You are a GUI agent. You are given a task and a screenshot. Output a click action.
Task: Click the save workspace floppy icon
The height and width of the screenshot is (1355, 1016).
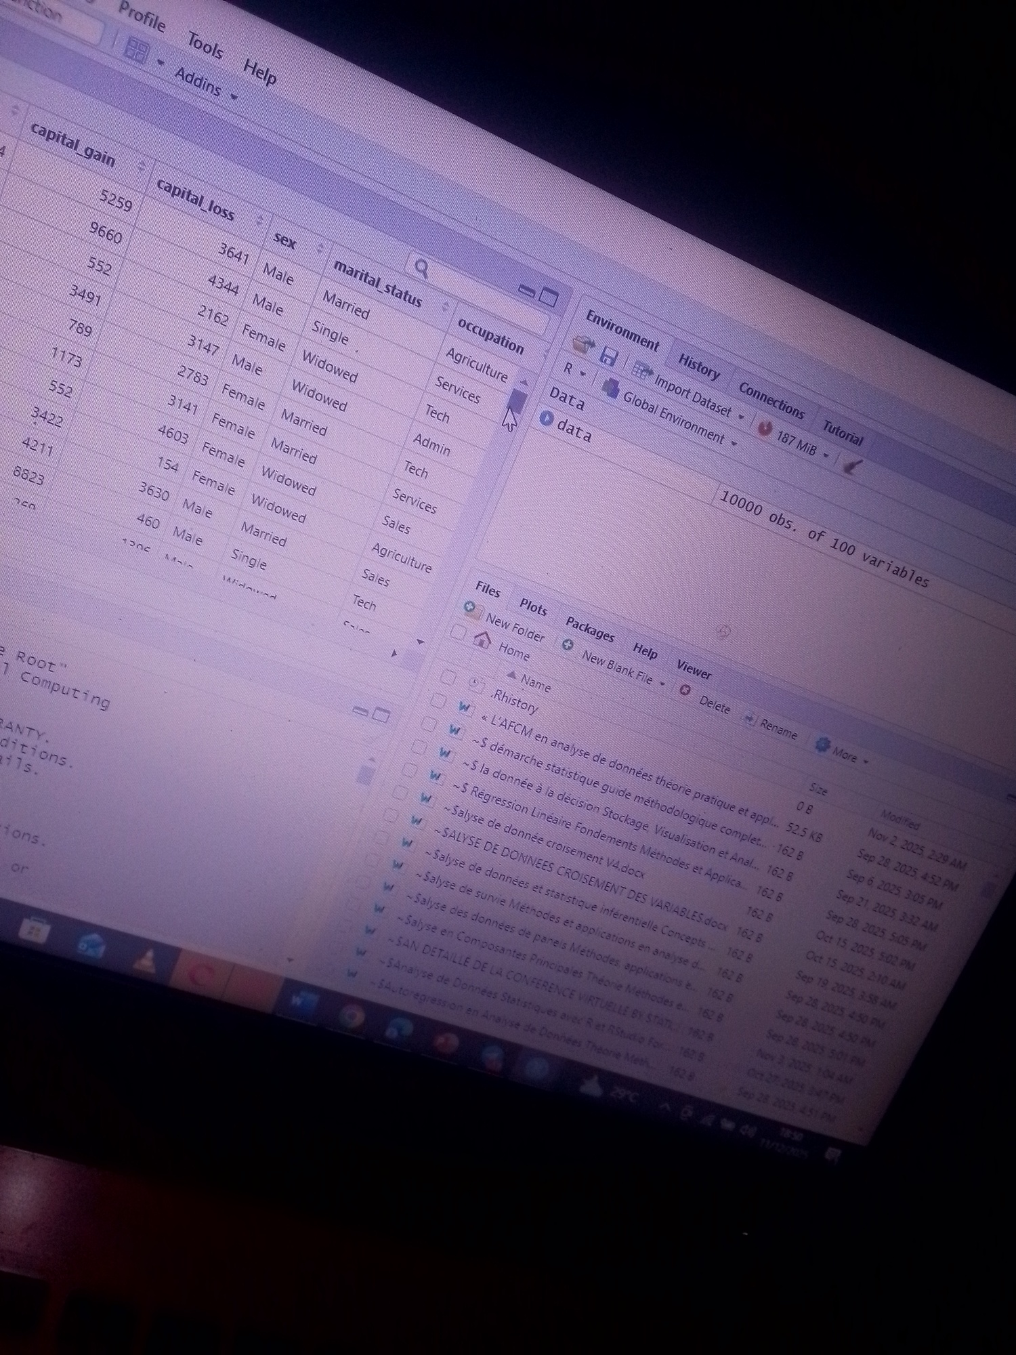pos(608,356)
